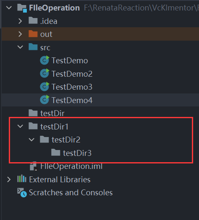Image resolution: width=199 pixels, height=220 pixels.
Task: Select the TestDemo2 class
Action: 72,74
